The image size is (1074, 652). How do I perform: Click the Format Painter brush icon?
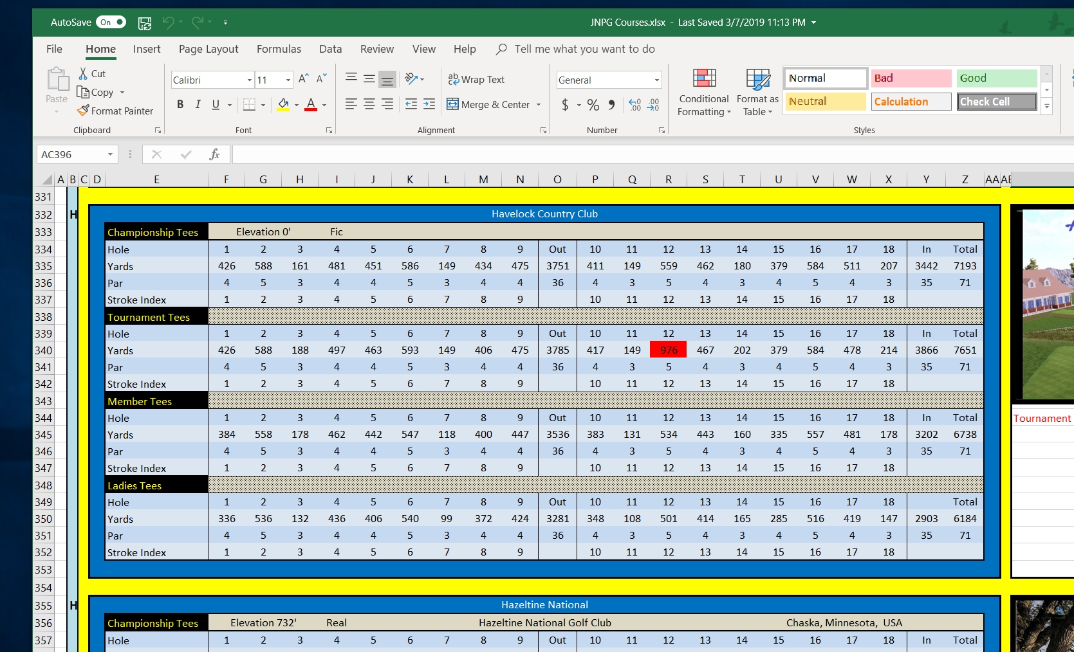coord(83,111)
